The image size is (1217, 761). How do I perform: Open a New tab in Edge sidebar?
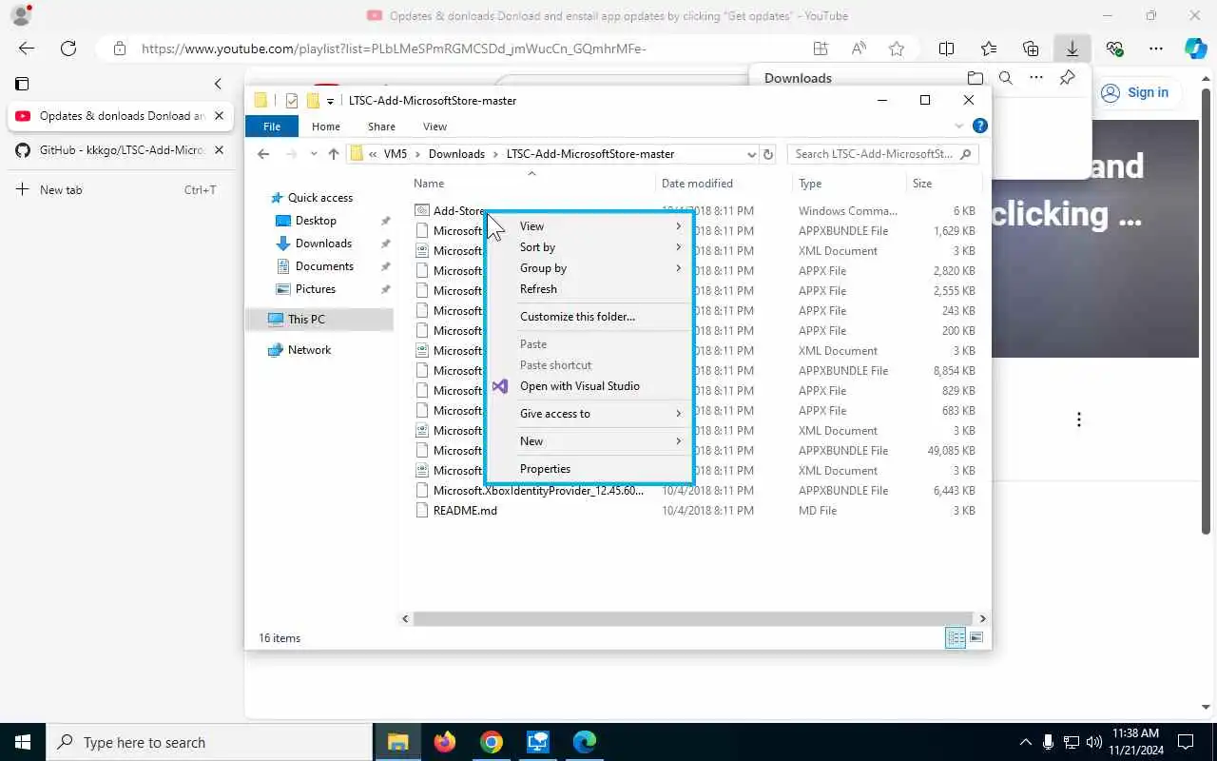pos(116,190)
